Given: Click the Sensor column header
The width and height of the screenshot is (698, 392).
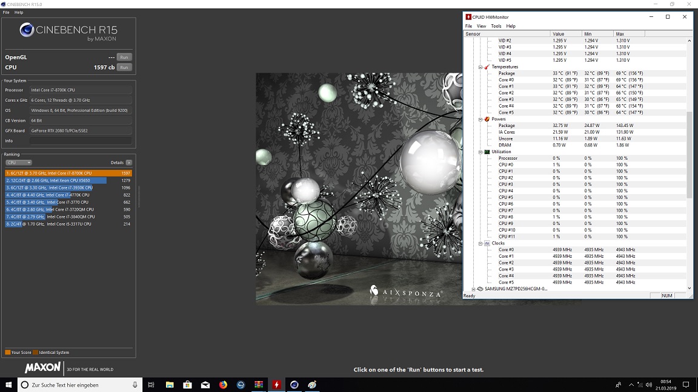Looking at the screenshot, I should point(507,34).
